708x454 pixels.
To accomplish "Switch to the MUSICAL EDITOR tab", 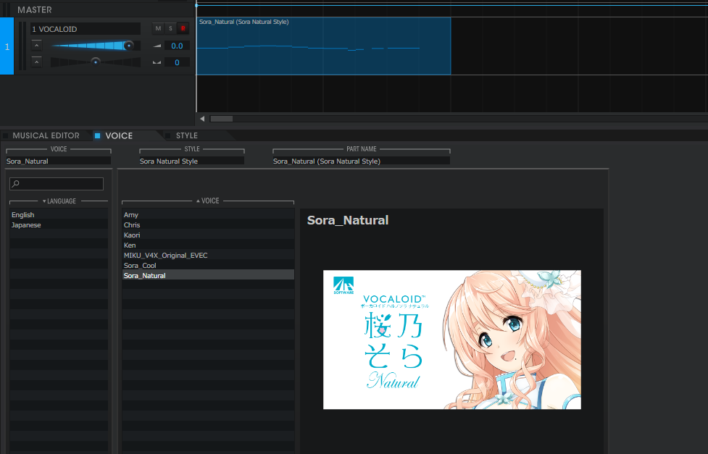I will click(46, 135).
